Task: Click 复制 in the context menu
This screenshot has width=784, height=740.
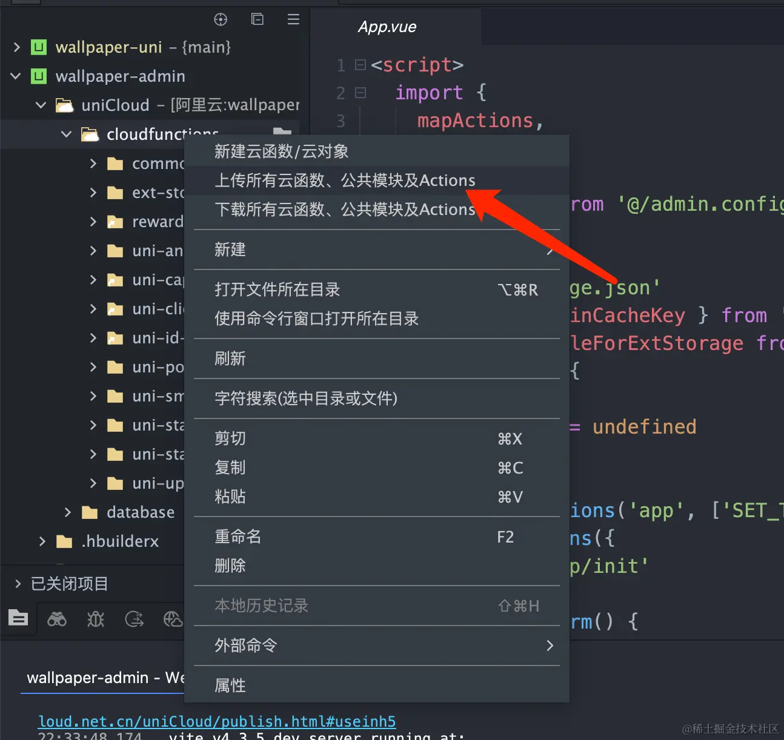Action: coord(376,467)
